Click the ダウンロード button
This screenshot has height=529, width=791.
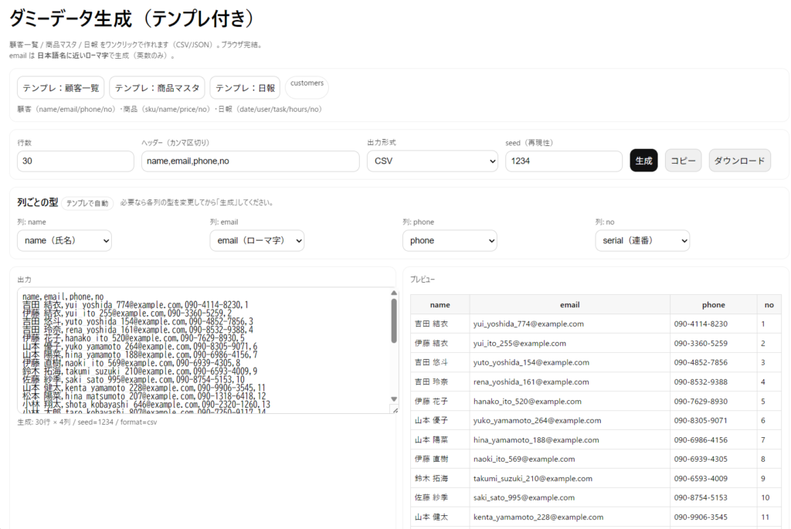pyautogui.click(x=739, y=161)
